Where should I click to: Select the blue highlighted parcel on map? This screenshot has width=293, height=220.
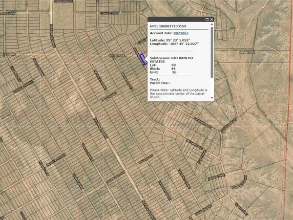click(144, 59)
